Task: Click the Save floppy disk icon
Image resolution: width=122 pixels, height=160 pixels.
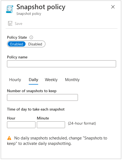Action: coord(10,24)
